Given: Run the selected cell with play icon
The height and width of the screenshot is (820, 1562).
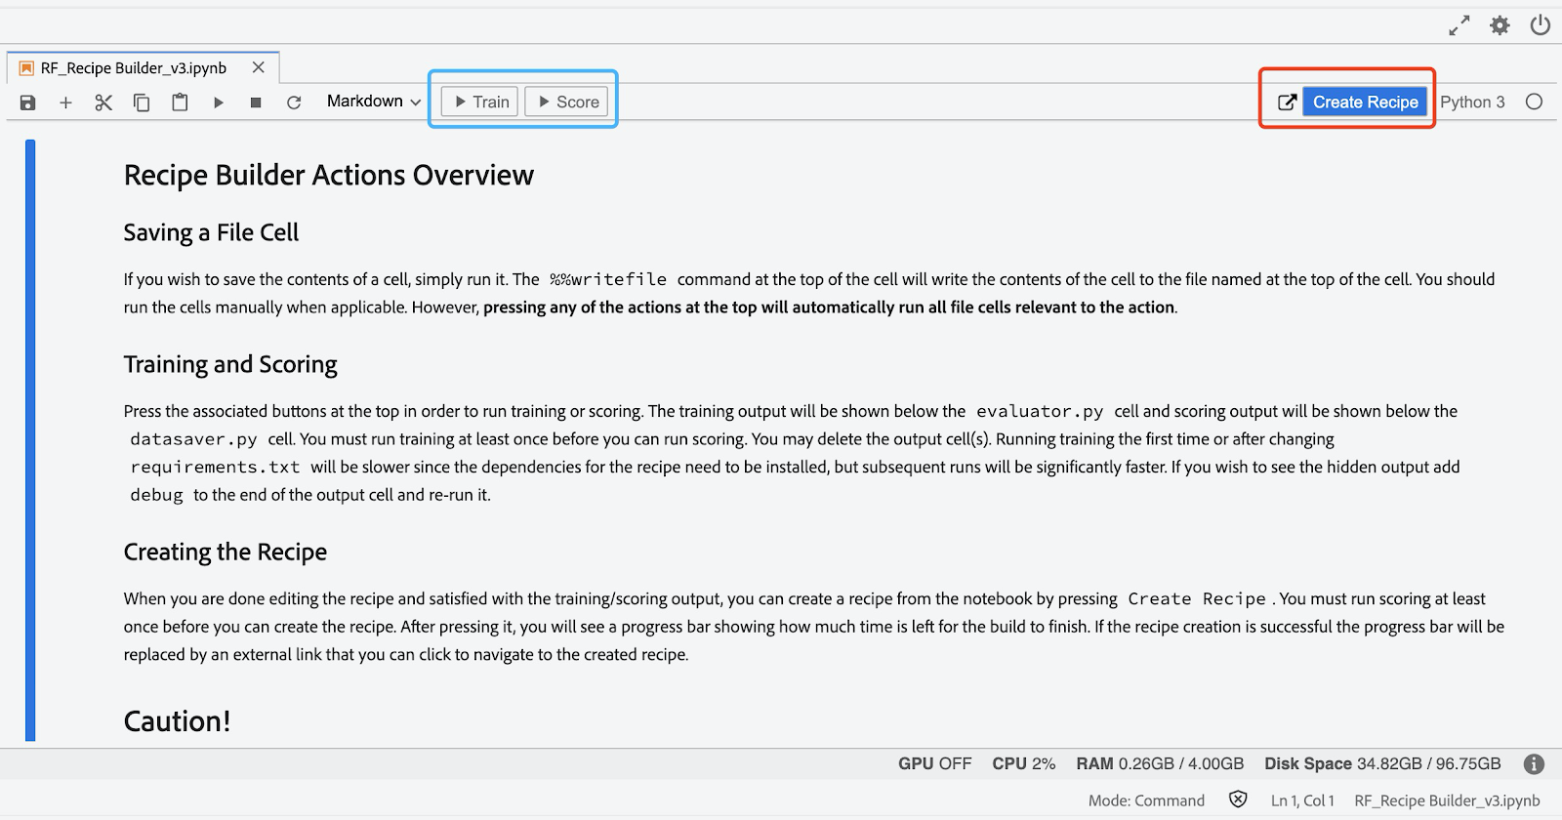Looking at the screenshot, I should point(219,102).
